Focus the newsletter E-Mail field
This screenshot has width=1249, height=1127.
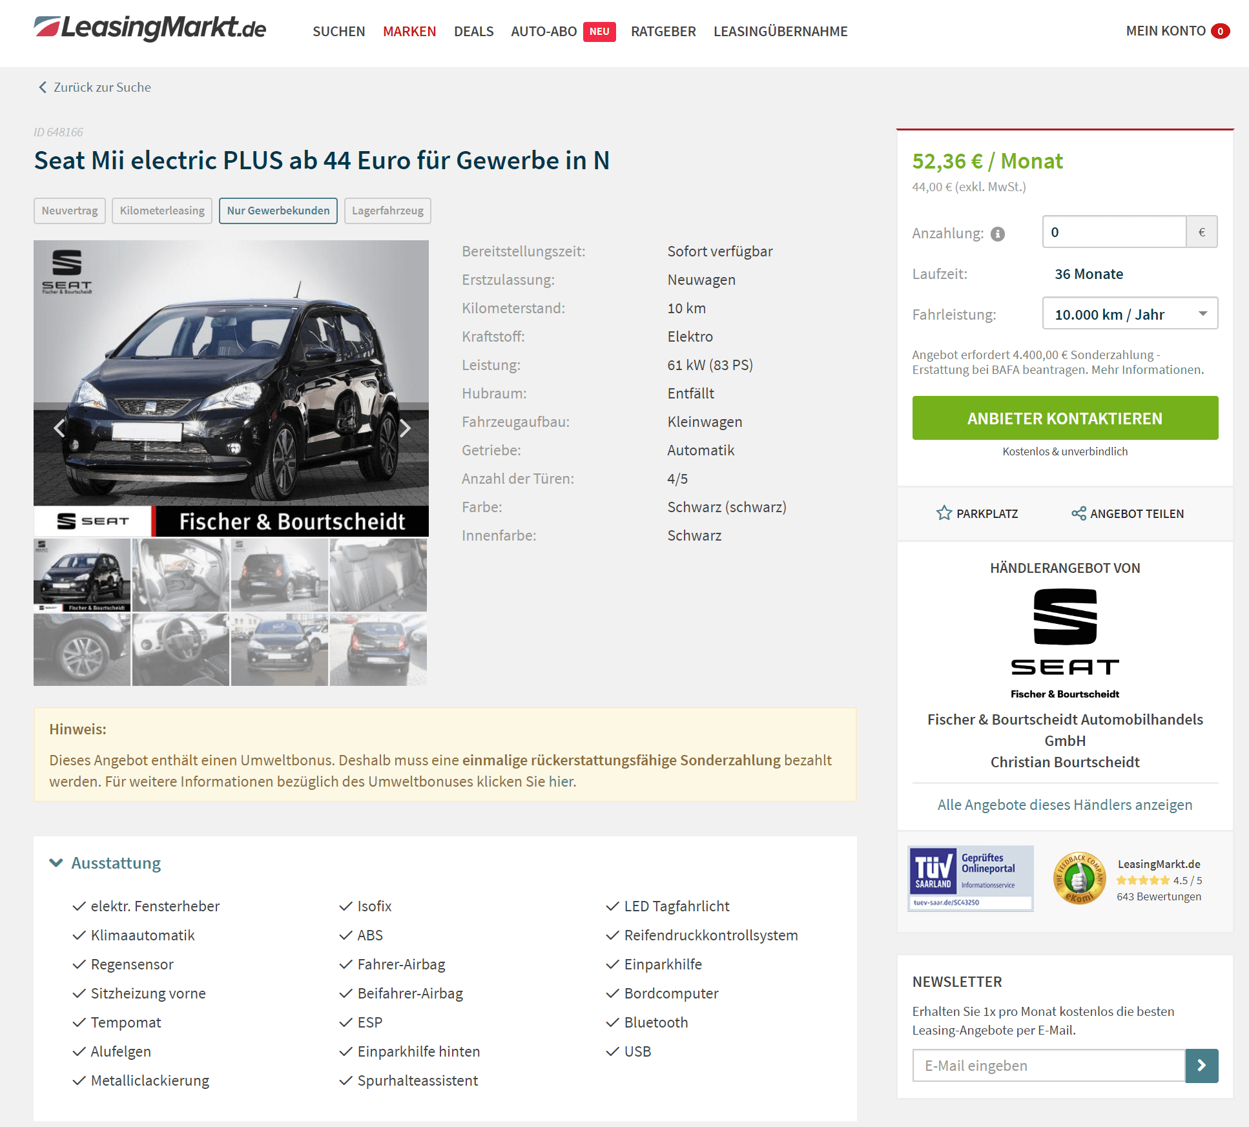tap(1049, 1066)
